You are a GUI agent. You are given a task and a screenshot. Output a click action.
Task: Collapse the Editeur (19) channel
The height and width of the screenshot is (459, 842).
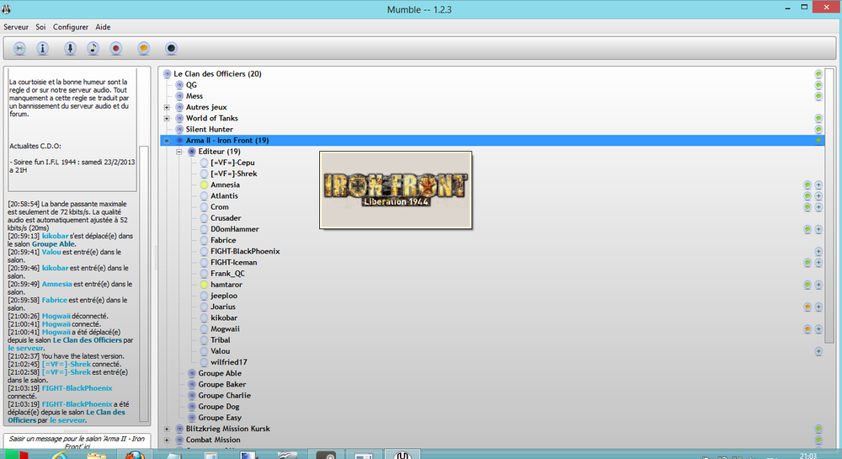[179, 152]
